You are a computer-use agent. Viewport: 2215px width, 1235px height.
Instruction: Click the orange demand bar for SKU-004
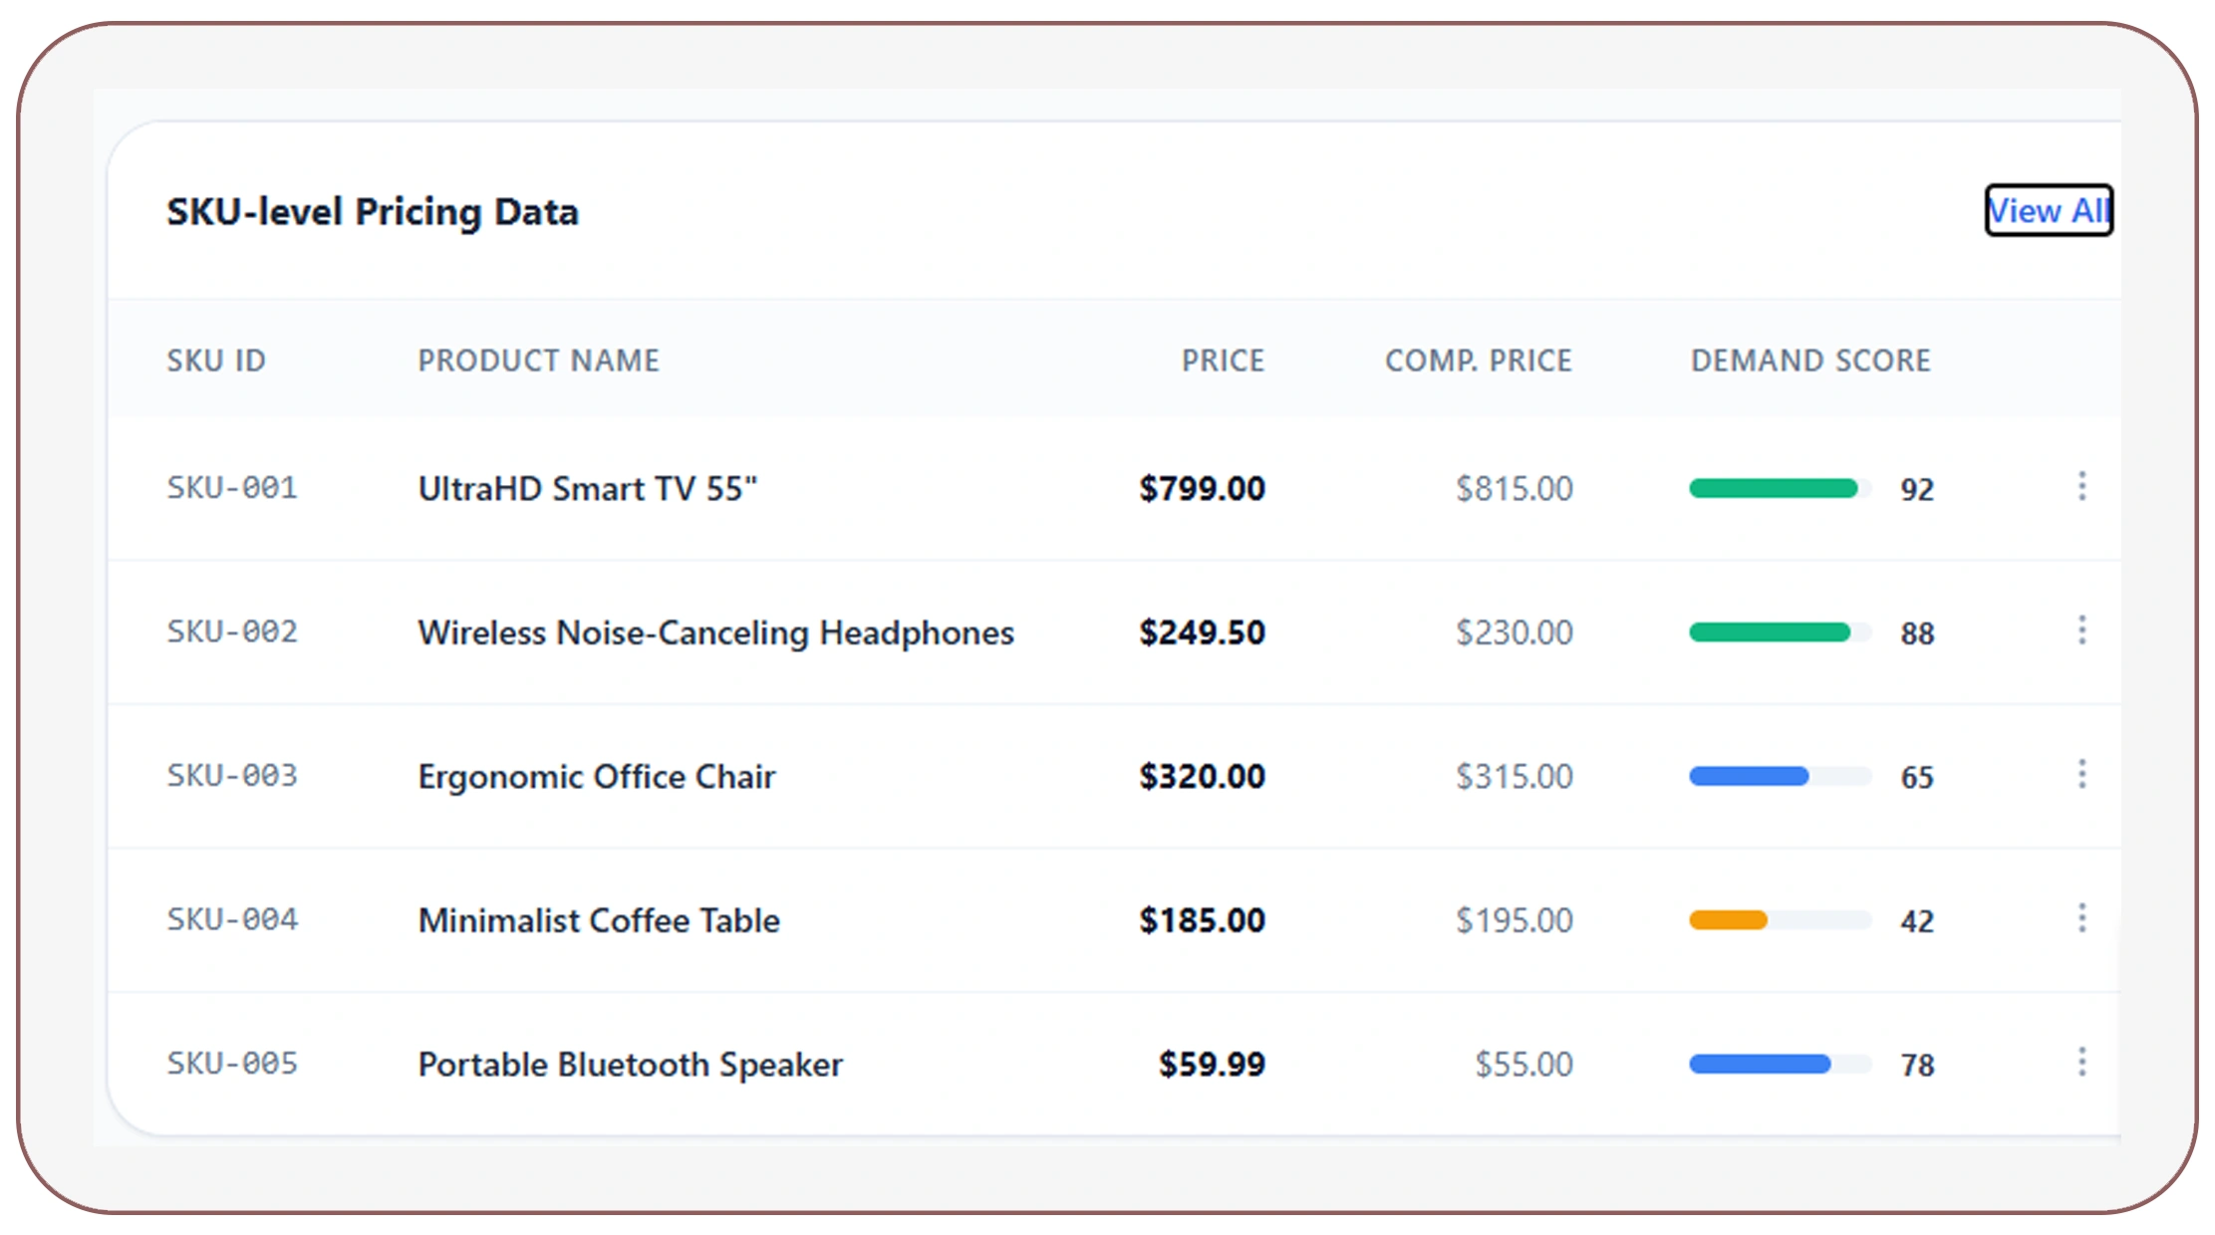coord(1780,920)
